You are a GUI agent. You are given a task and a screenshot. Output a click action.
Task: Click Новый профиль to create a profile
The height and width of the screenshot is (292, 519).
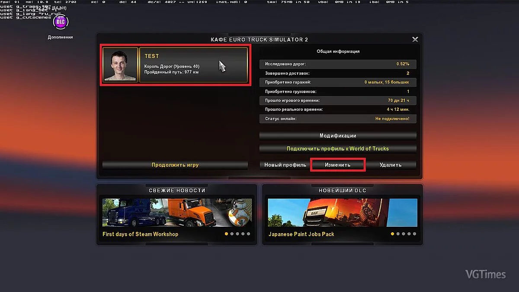click(285, 165)
